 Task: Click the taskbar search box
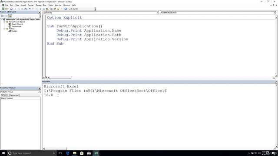tap(32, 153)
